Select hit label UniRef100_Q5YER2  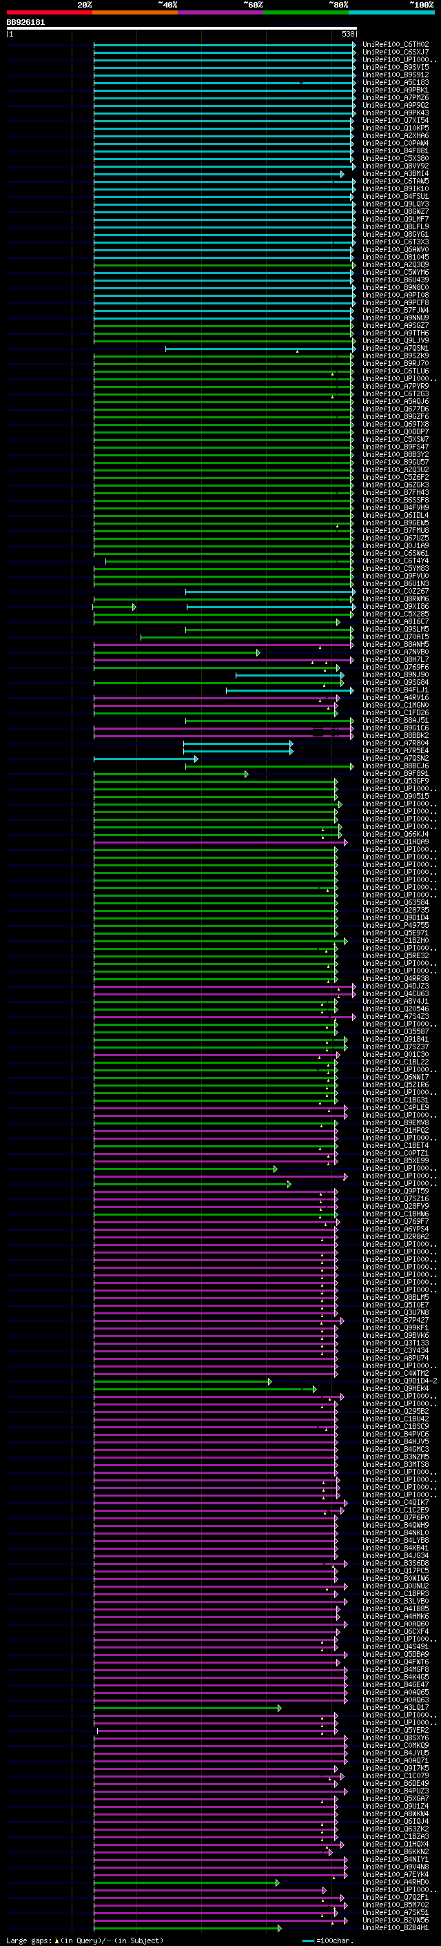point(396,1730)
